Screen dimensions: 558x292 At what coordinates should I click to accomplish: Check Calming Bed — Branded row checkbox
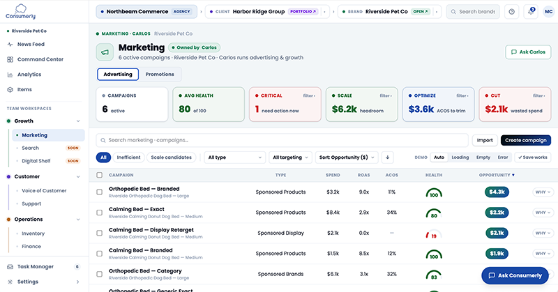pyautogui.click(x=100, y=254)
